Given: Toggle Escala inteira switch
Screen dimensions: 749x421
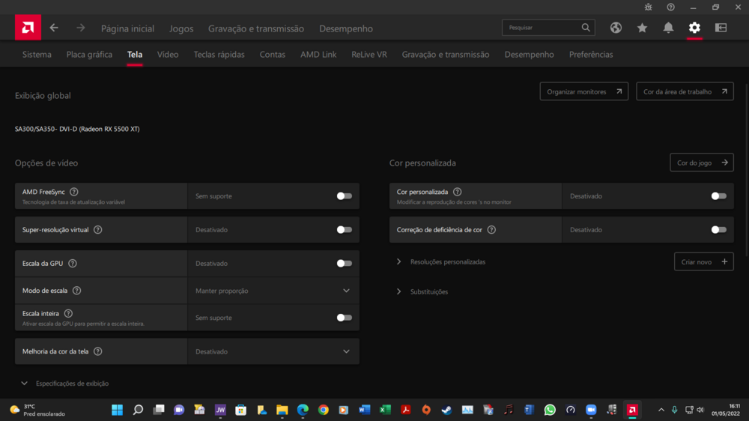Looking at the screenshot, I should coord(344,318).
